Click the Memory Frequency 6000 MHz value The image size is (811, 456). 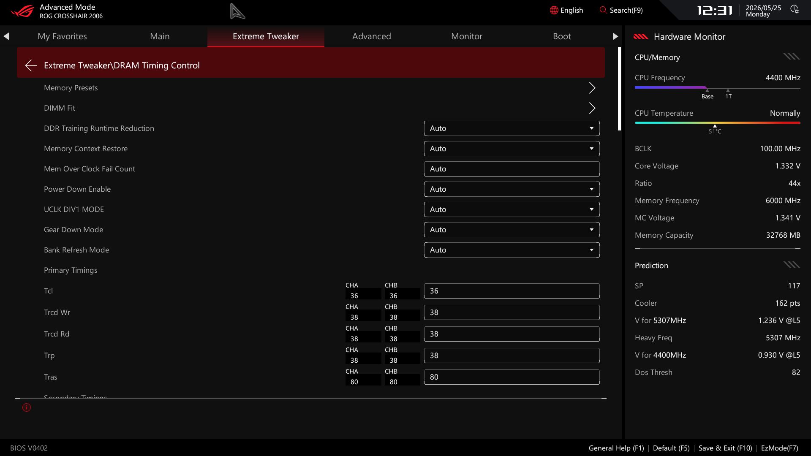783,201
